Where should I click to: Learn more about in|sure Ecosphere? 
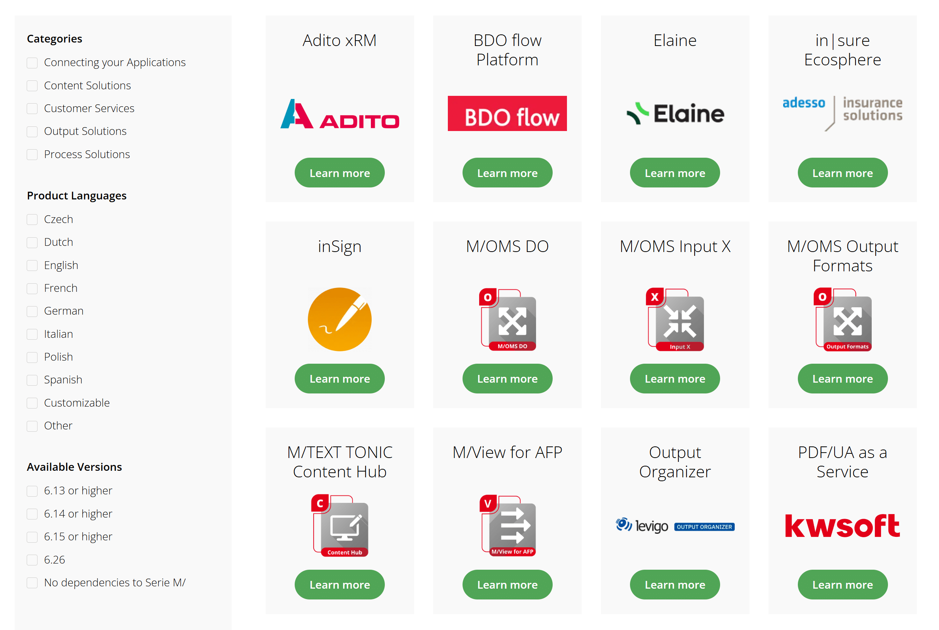843,173
